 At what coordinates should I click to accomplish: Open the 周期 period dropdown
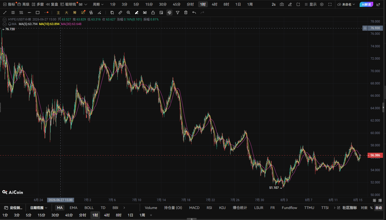point(98,4)
